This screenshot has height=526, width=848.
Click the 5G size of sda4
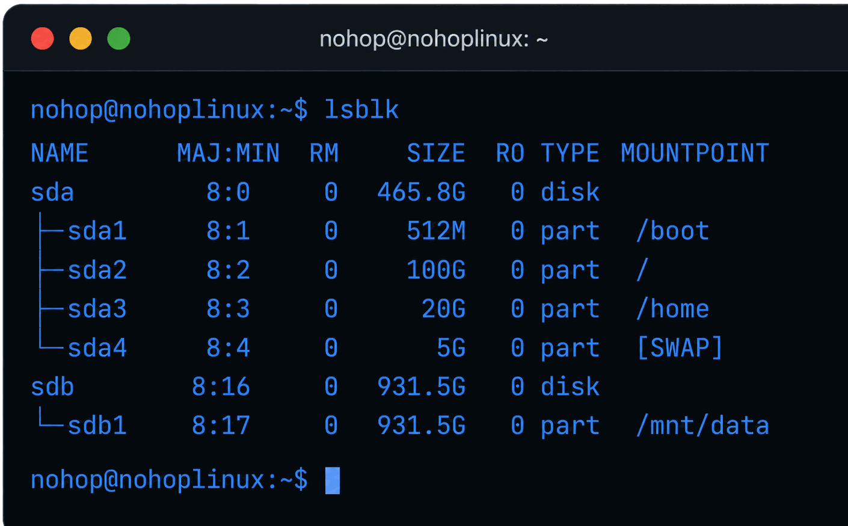click(x=451, y=348)
